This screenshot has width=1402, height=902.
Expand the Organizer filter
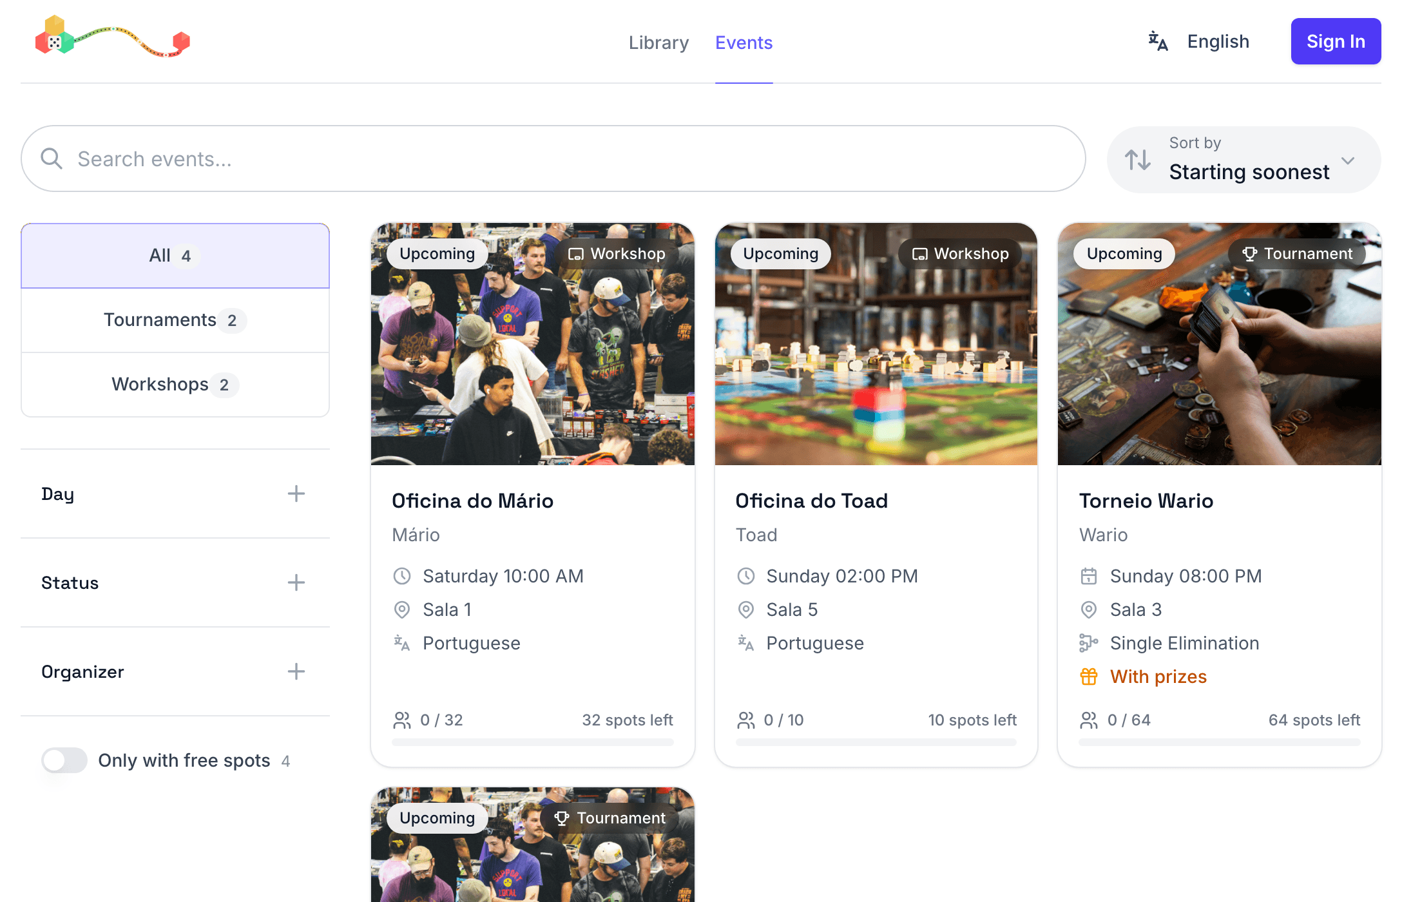(175, 672)
